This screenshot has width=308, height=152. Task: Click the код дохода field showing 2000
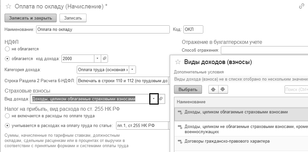coord(78,58)
